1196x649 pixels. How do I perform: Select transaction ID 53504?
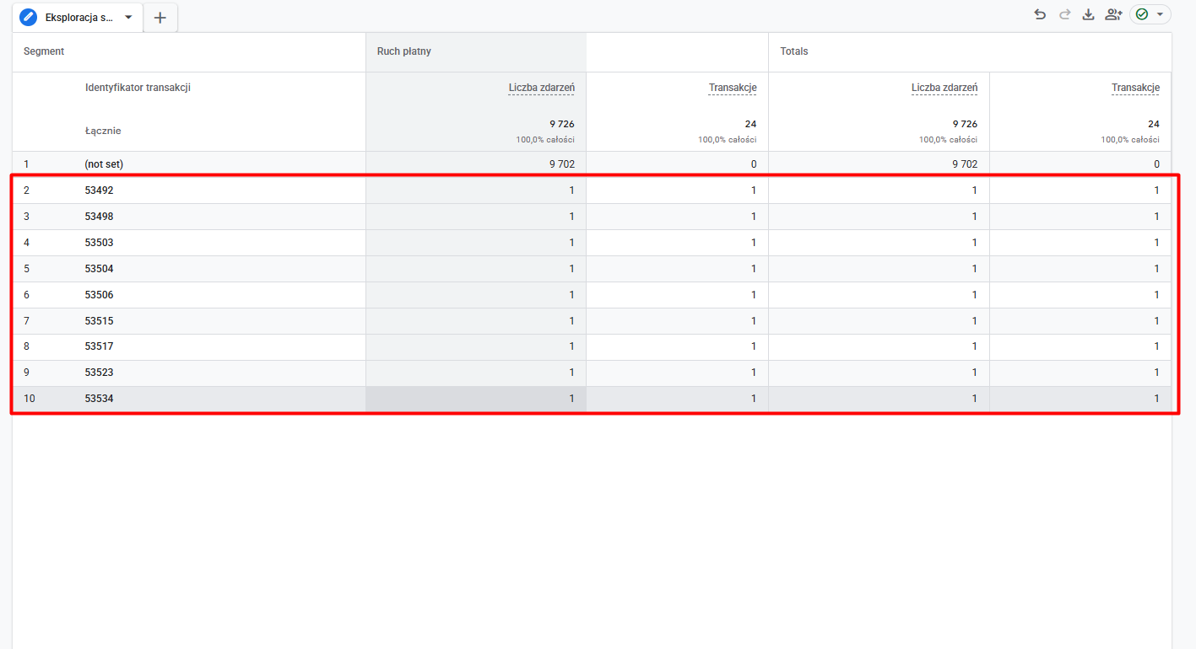coord(99,269)
